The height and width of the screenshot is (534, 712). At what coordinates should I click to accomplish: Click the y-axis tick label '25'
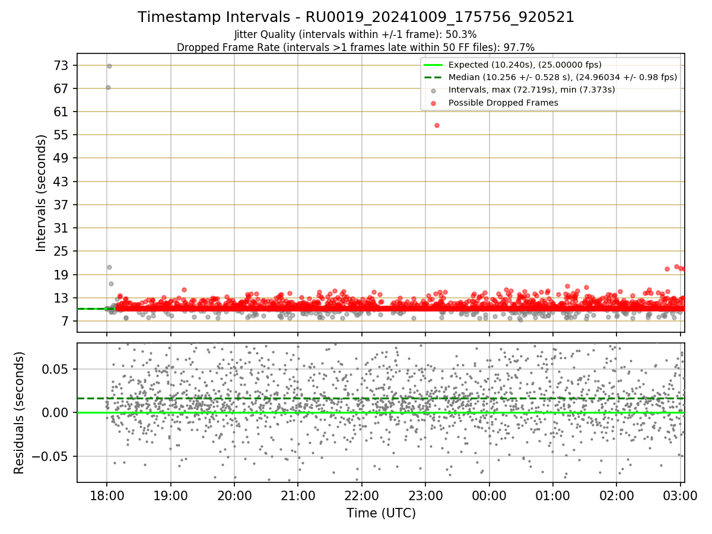coord(62,251)
